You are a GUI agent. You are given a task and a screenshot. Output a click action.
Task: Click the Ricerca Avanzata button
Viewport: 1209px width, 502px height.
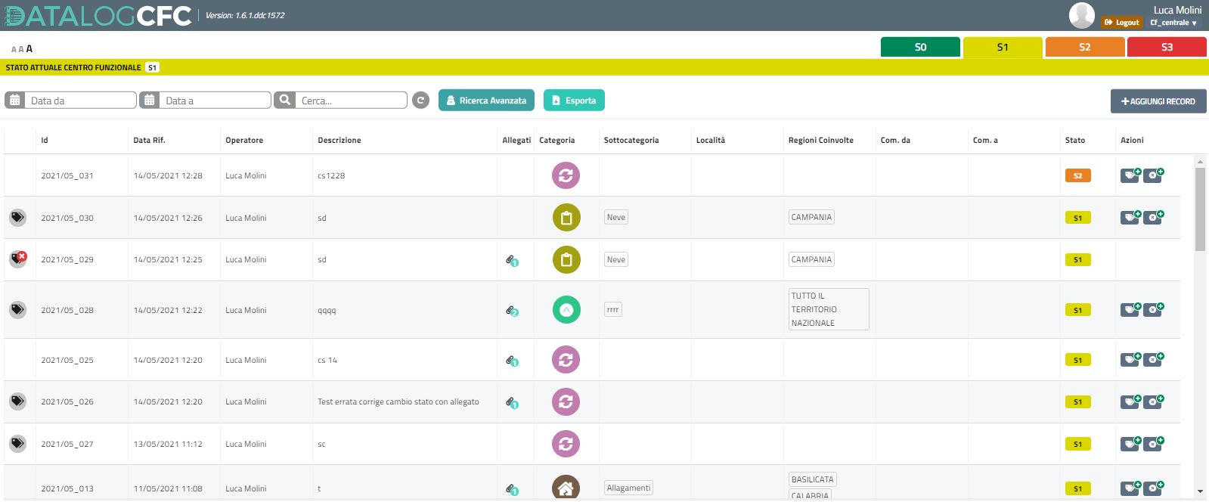486,101
